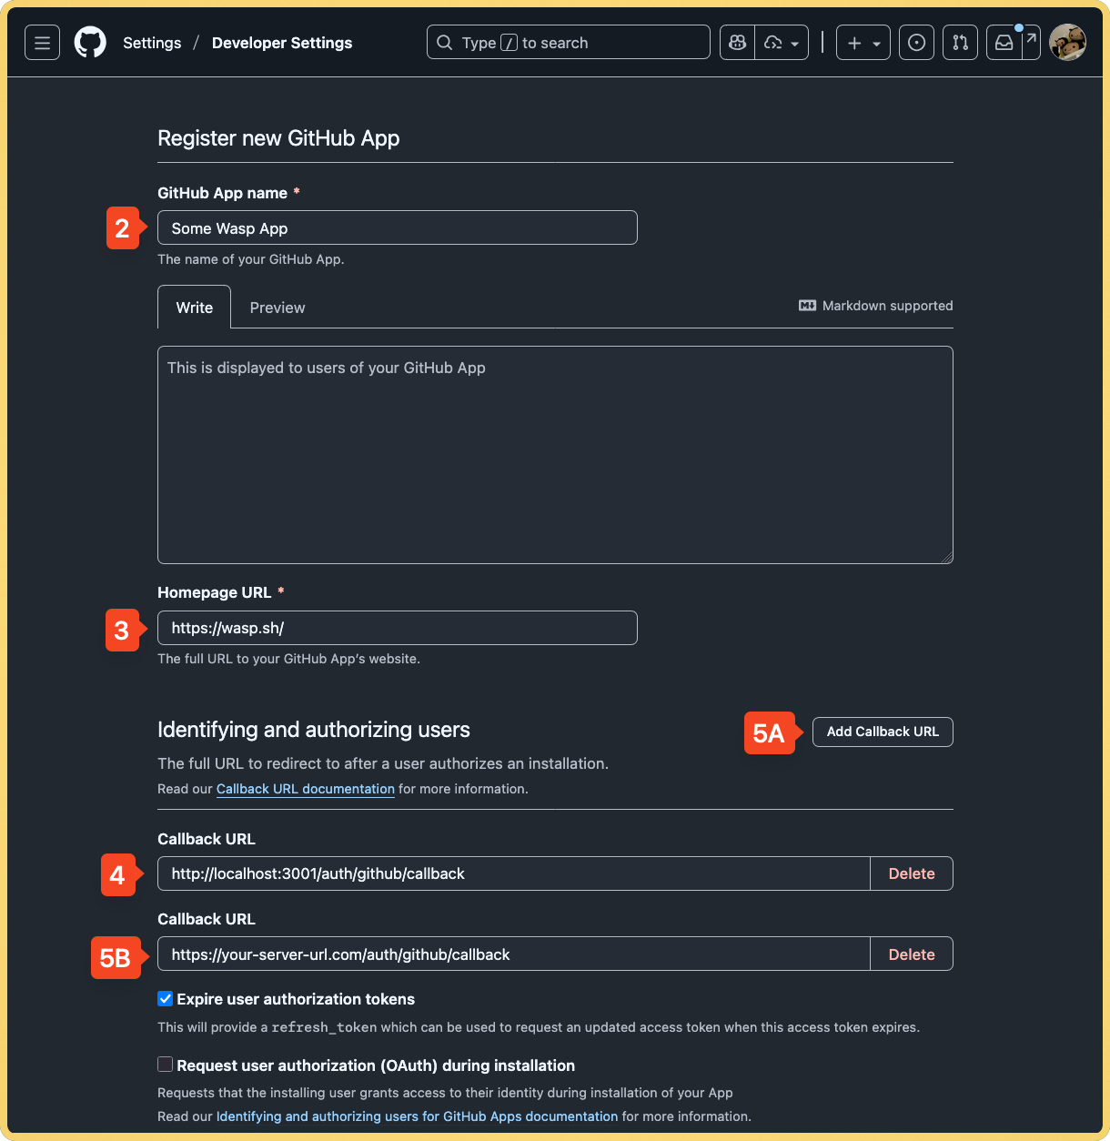The width and height of the screenshot is (1110, 1141).
Task: Switch to the Preview tab
Action: coord(277,308)
